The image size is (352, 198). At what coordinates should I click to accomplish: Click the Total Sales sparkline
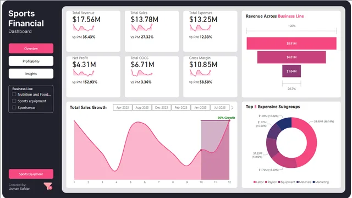142,28
